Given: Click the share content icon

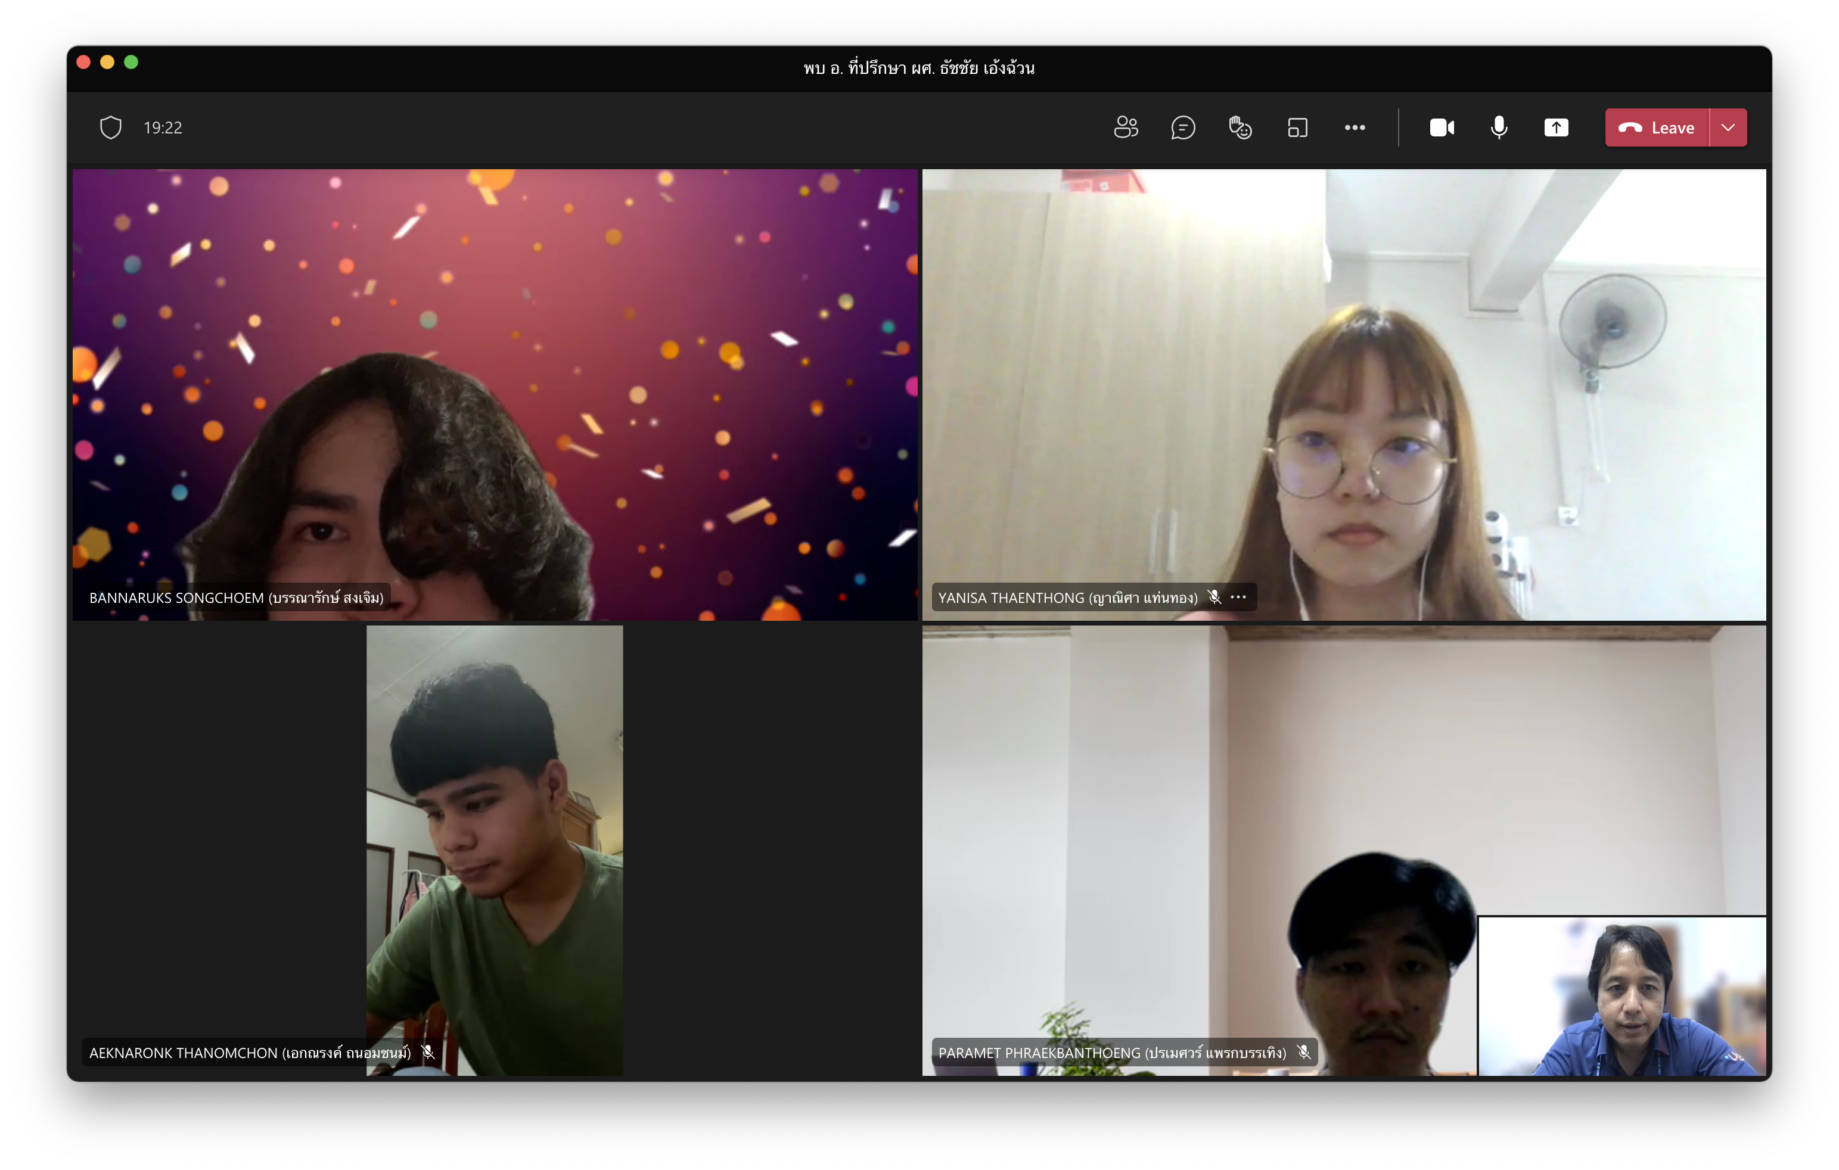Looking at the screenshot, I should pyautogui.click(x=1556, y=127).
